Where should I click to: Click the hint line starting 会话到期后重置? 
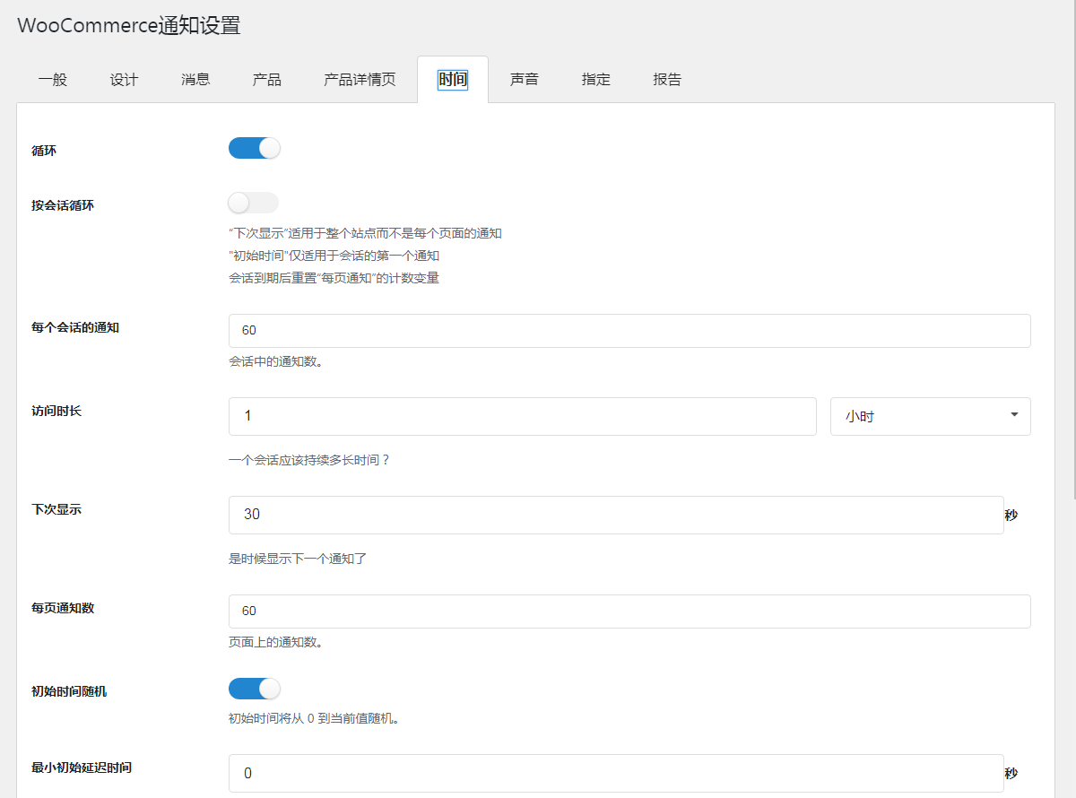(334, 278)
